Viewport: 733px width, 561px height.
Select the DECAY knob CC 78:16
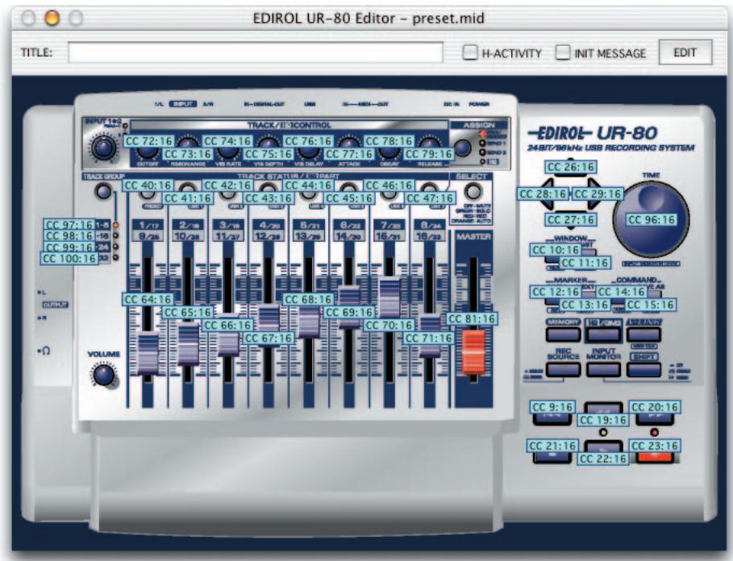coord(389,141)
